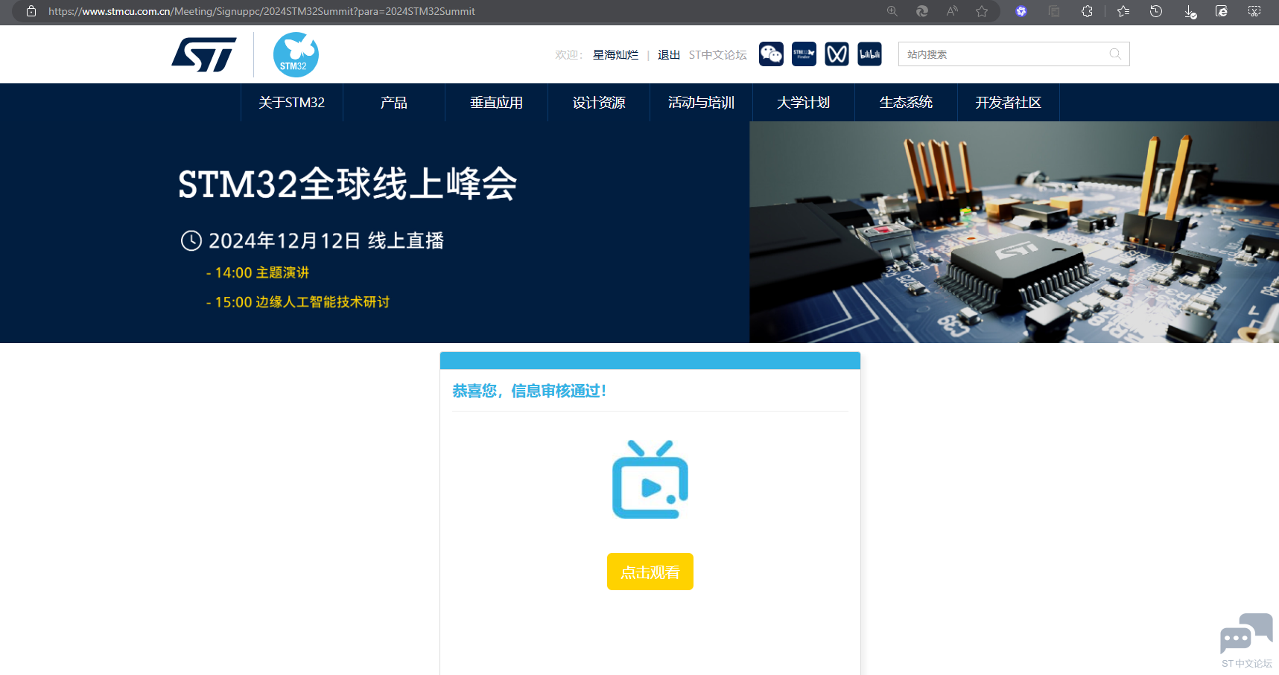Click the TV play icon

650,479
